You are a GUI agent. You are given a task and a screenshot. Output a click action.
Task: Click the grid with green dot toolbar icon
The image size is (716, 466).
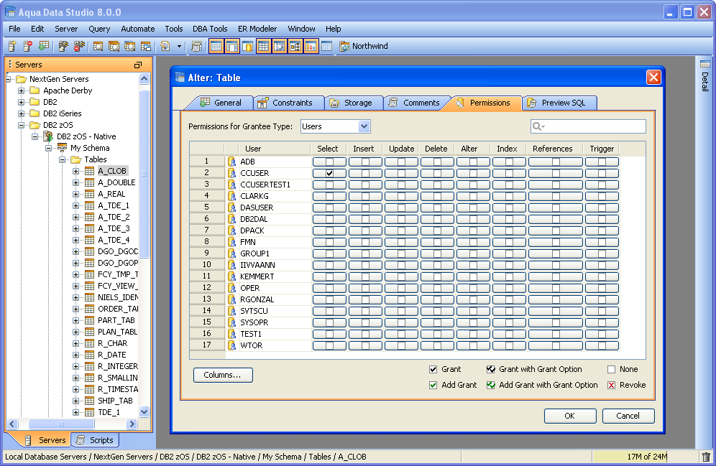click(44, 46)
